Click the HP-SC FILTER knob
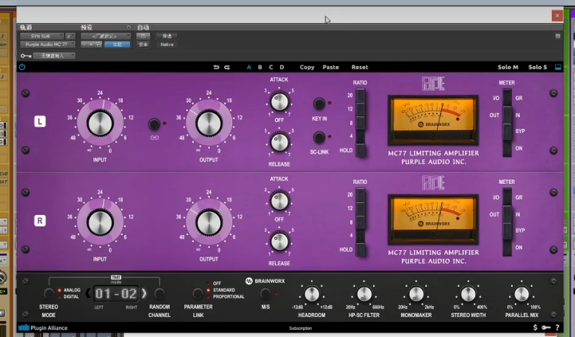 pyautogui.click(x=364, y=294)
